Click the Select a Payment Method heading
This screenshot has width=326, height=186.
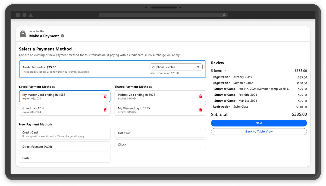45,49
